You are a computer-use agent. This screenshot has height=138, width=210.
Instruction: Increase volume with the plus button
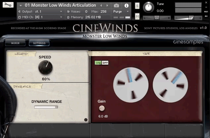pos(200,18)
